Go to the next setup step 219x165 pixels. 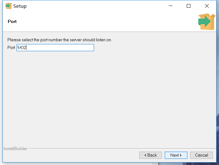[x=176, y=155]
